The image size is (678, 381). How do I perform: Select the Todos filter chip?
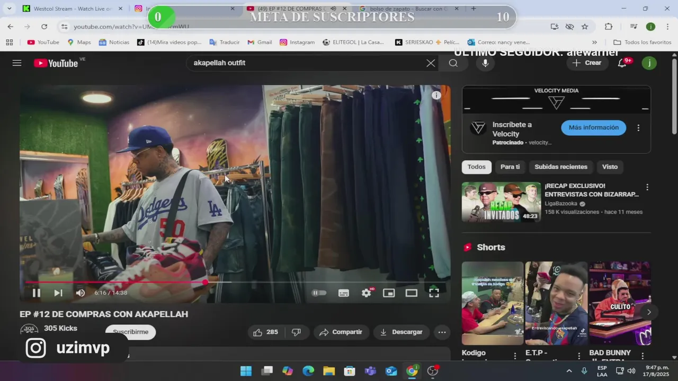tap(476, 167)
